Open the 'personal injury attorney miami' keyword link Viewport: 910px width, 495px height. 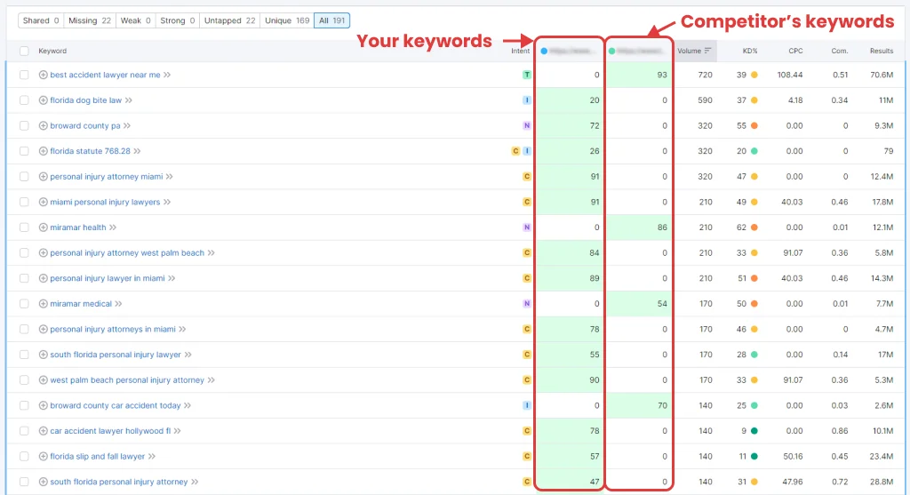point(107,177)
